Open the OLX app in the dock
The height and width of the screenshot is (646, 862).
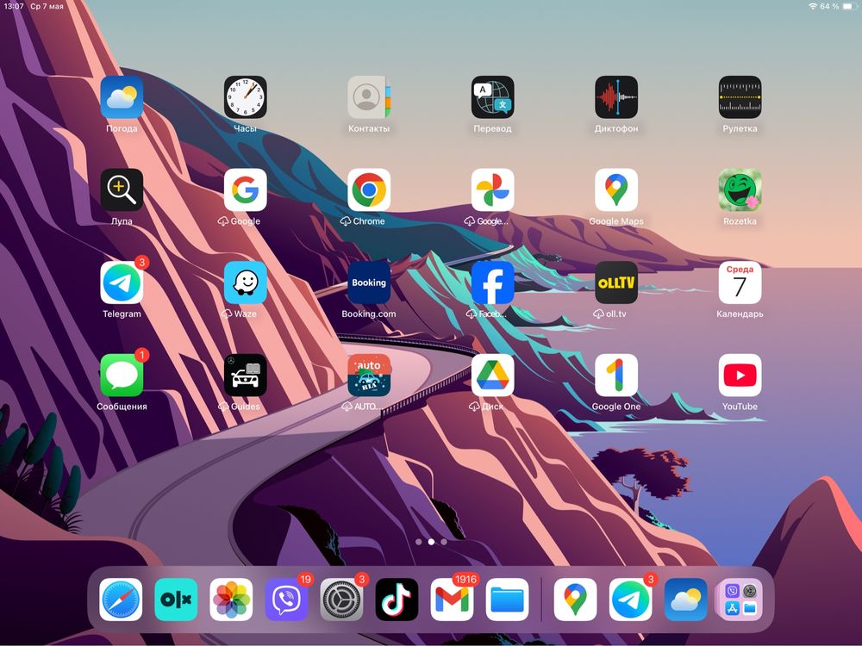tap(176, 599)
